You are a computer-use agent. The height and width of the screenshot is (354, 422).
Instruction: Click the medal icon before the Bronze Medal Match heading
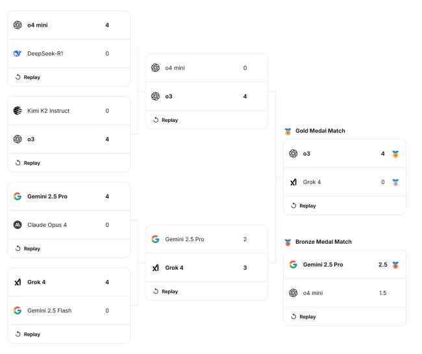[x=288, y=242]
